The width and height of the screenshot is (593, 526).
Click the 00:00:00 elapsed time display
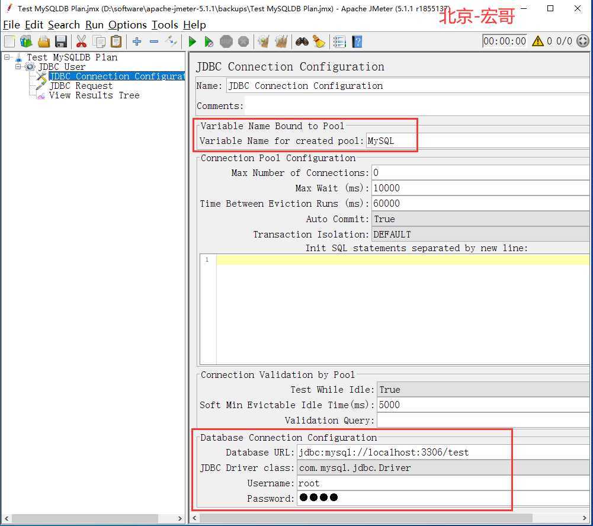504,41
